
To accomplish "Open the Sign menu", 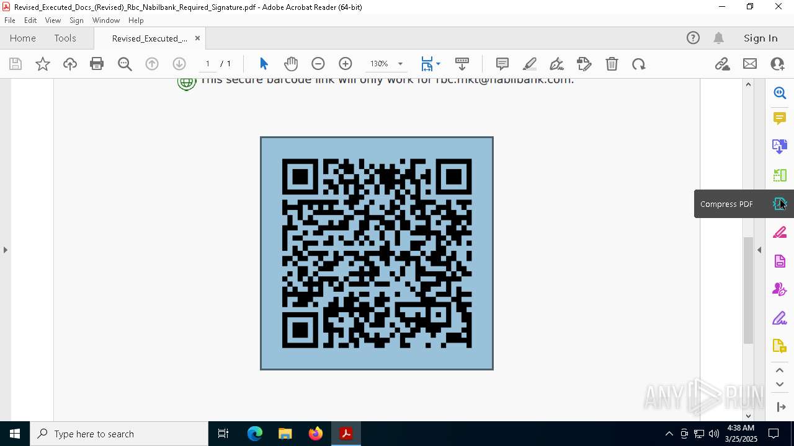I will click(x=76, y=20).
